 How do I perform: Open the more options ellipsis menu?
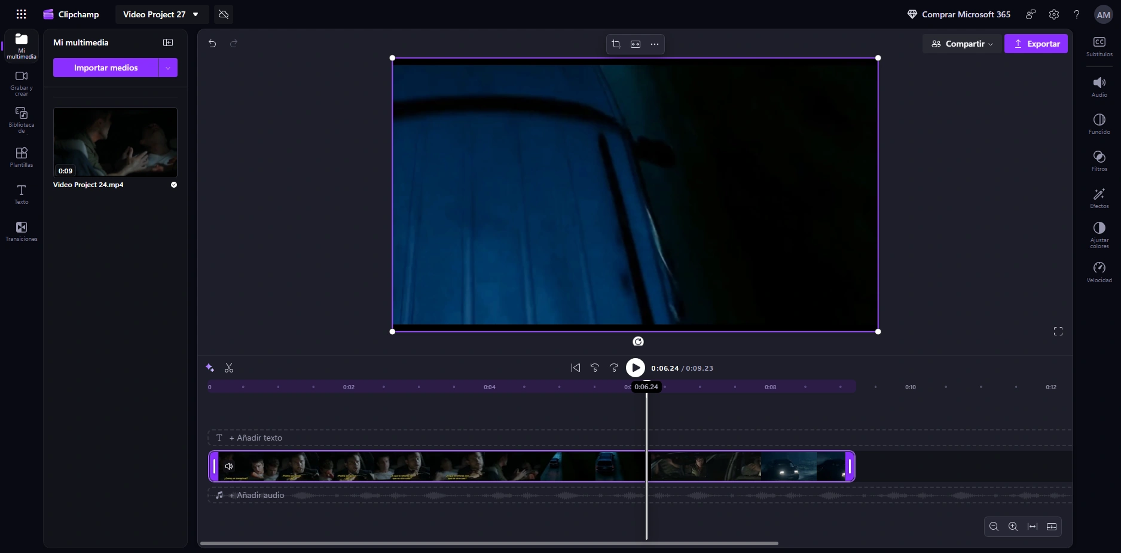(x=655, y=44)
